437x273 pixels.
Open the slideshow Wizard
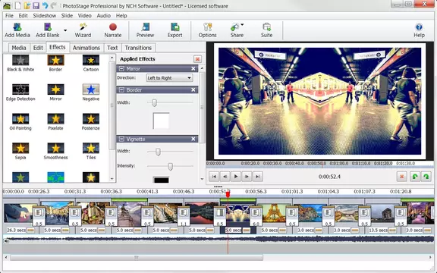(83, 30)
